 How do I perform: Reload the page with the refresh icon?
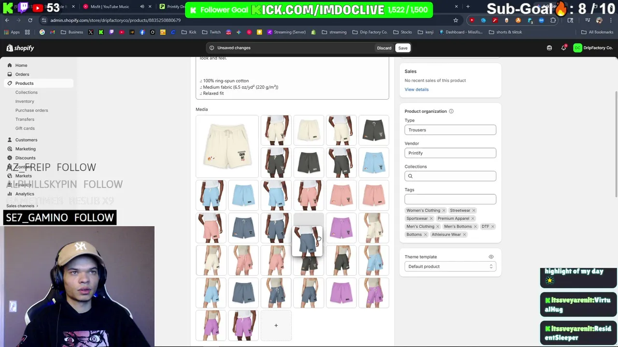click(x=30, y=20)
